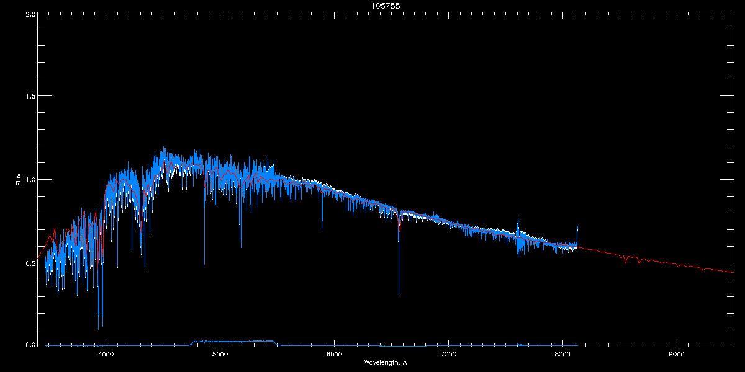Click the 2.0 flux tick label

(29, 14)
